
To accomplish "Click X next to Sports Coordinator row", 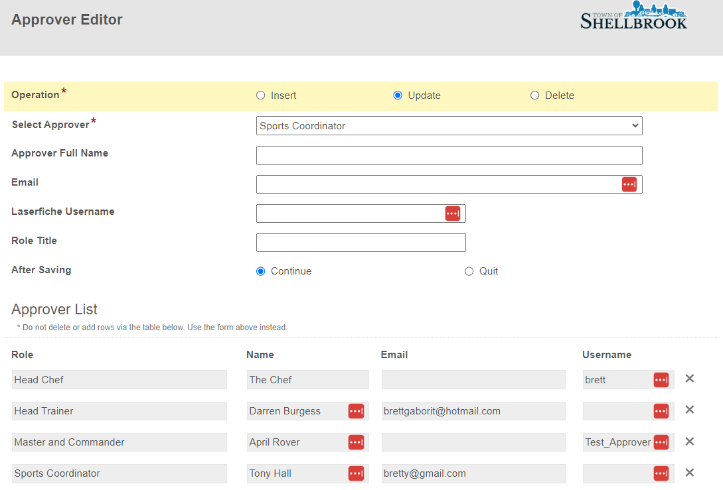I will [689, 473].
